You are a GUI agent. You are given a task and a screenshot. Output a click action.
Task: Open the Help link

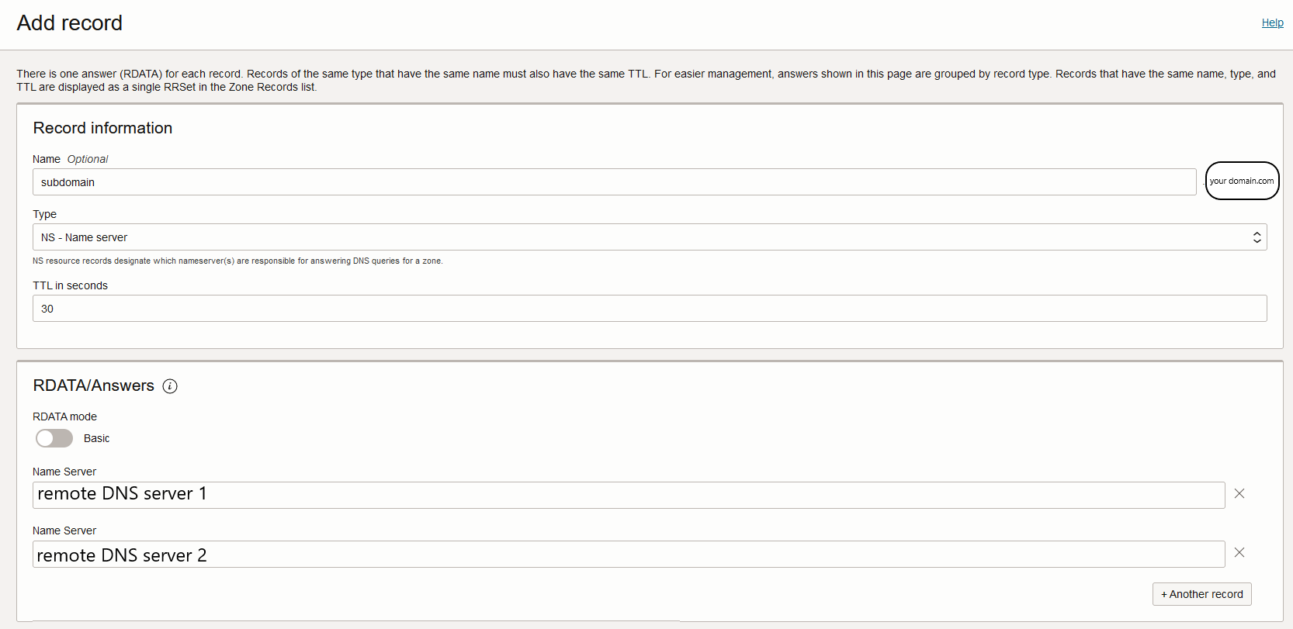[x=1272, y=23]
